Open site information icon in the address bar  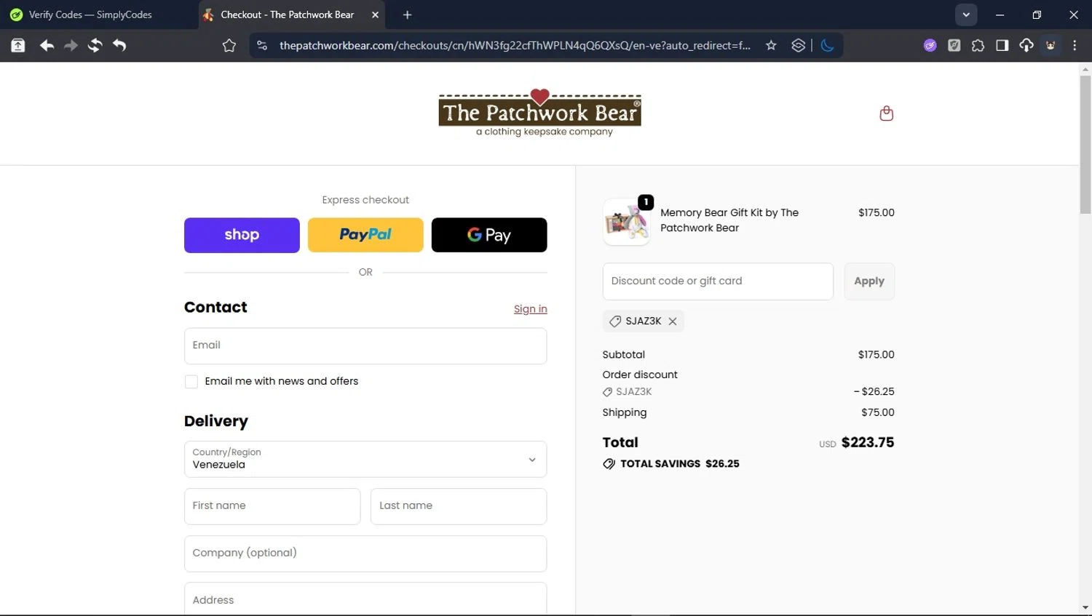[263, 46]
